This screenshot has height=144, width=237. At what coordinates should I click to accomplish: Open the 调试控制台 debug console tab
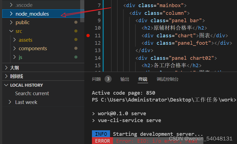[x=167, y=79]
